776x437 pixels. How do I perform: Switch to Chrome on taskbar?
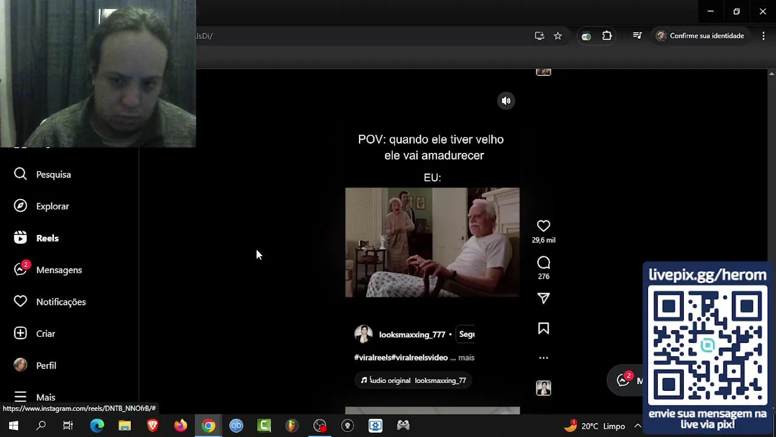coord(209,426)
